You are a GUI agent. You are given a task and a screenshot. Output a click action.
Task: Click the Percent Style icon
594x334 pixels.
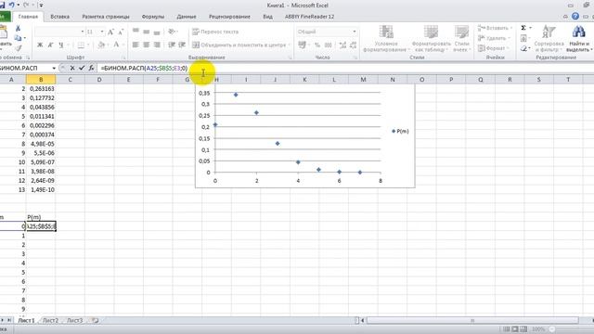pos(317,45)
